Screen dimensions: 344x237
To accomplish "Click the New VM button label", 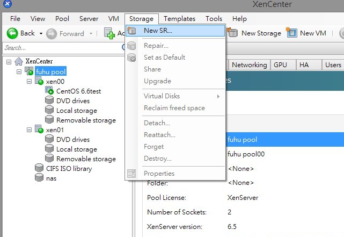I will (313, 33).
